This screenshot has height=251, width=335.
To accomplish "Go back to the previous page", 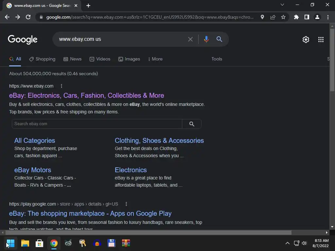I will (7, 17).
